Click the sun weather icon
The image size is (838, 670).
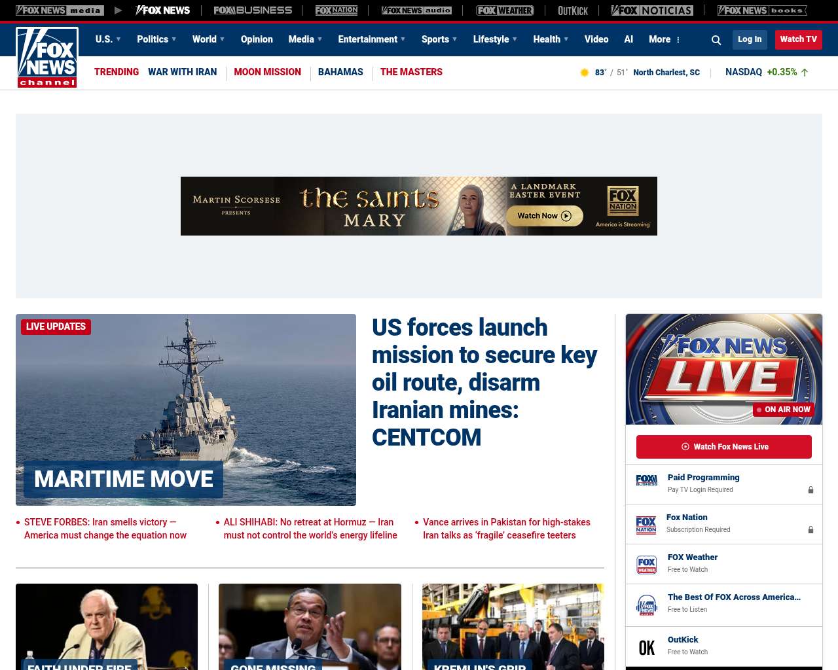(585, 73)
